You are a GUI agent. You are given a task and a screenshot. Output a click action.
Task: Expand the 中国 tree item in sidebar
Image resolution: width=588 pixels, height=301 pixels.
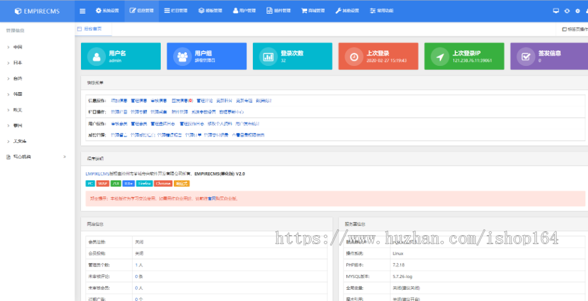[x=18, y=47]
